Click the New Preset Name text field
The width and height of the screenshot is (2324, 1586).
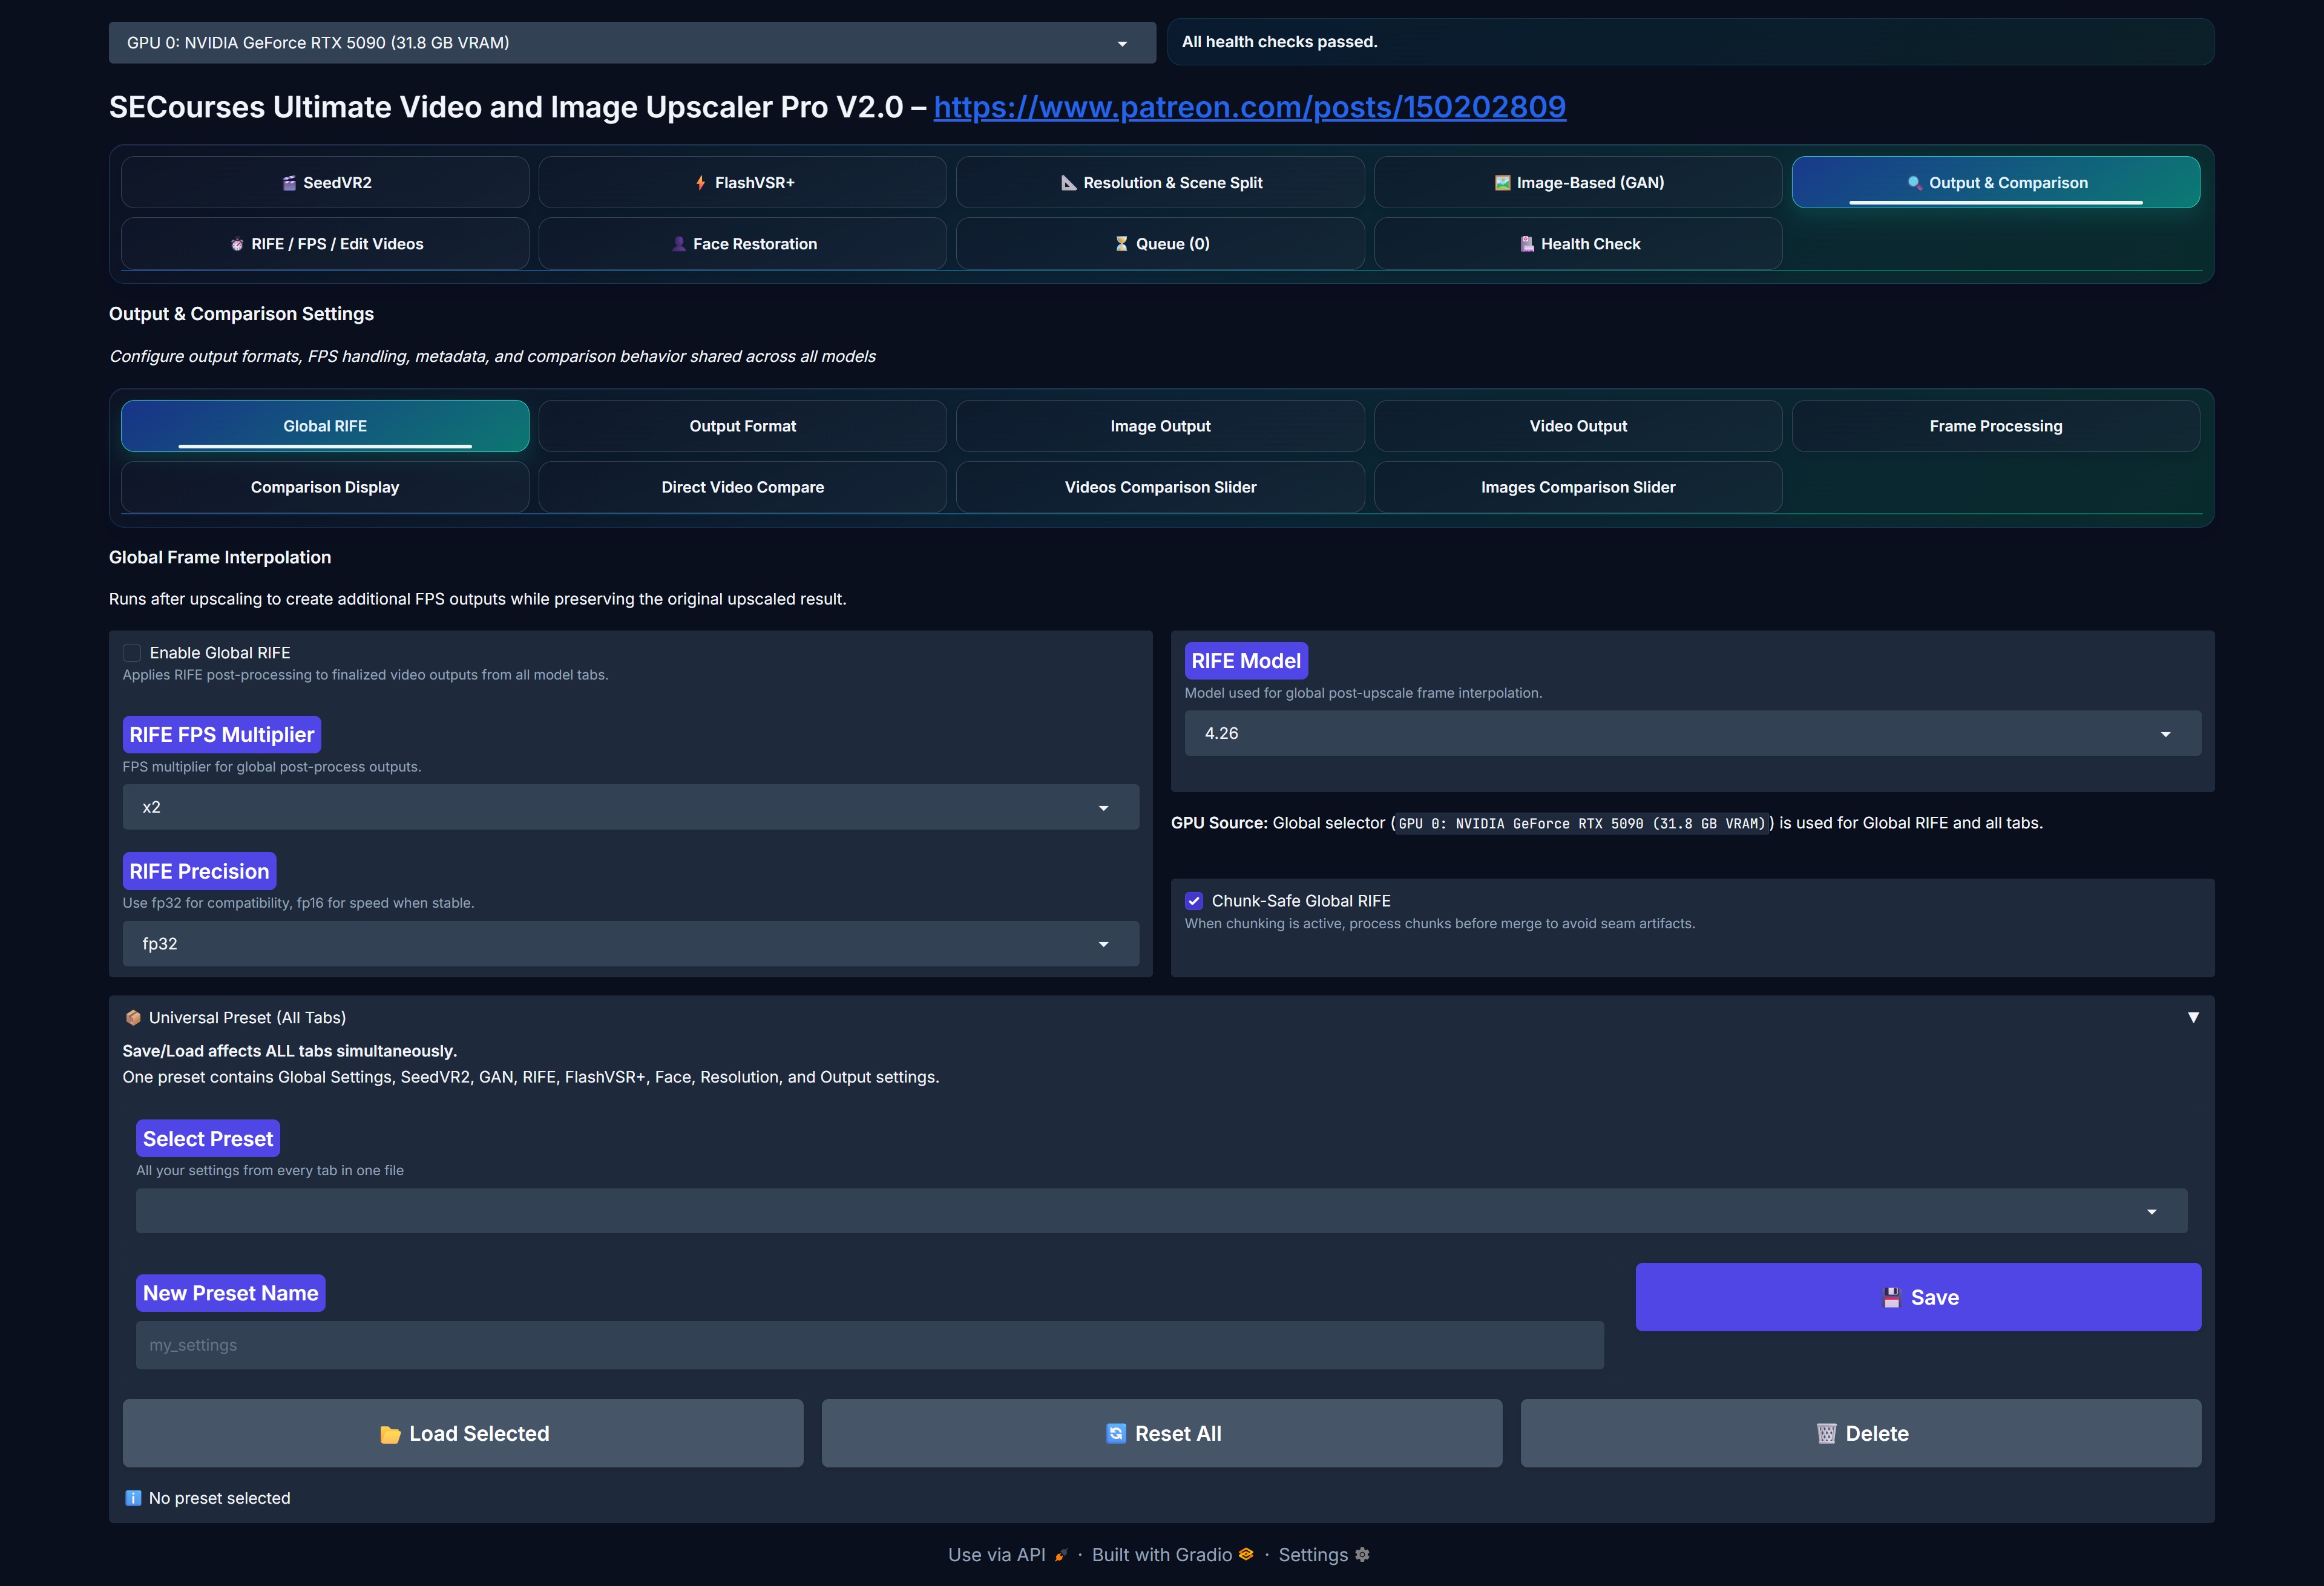869,1345
